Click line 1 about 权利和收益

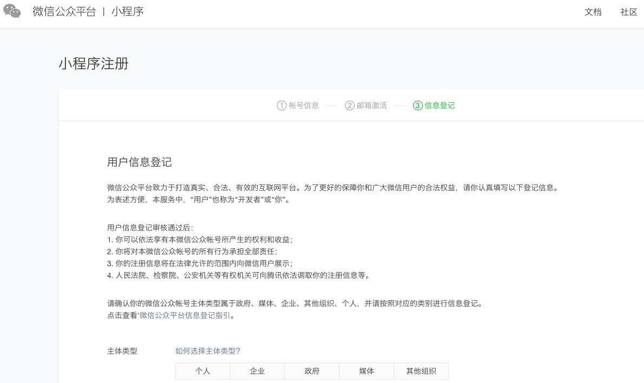click(x=200, y=240)
